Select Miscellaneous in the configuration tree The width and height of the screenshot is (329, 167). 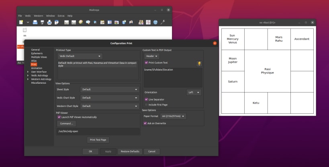[39, 83]
